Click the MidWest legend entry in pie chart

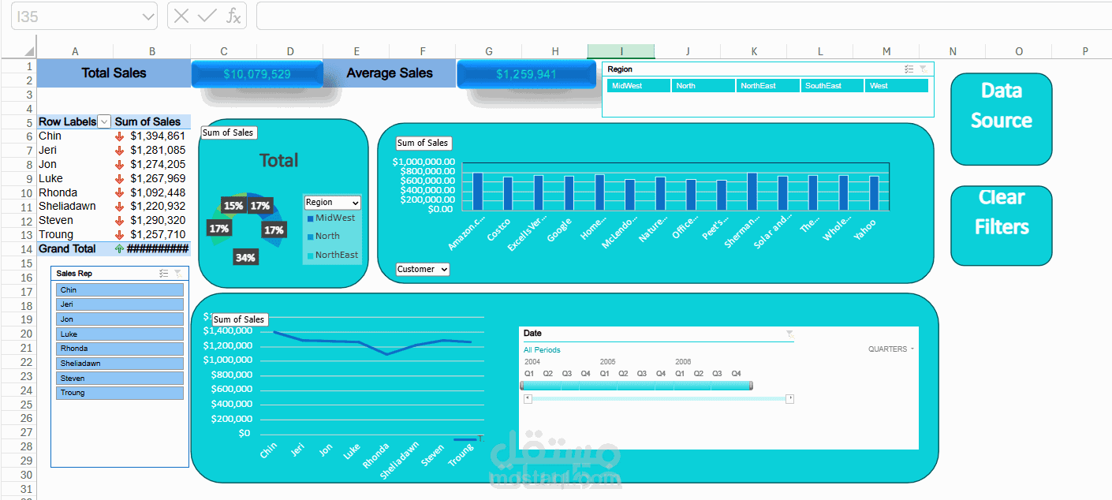point(331,218)
